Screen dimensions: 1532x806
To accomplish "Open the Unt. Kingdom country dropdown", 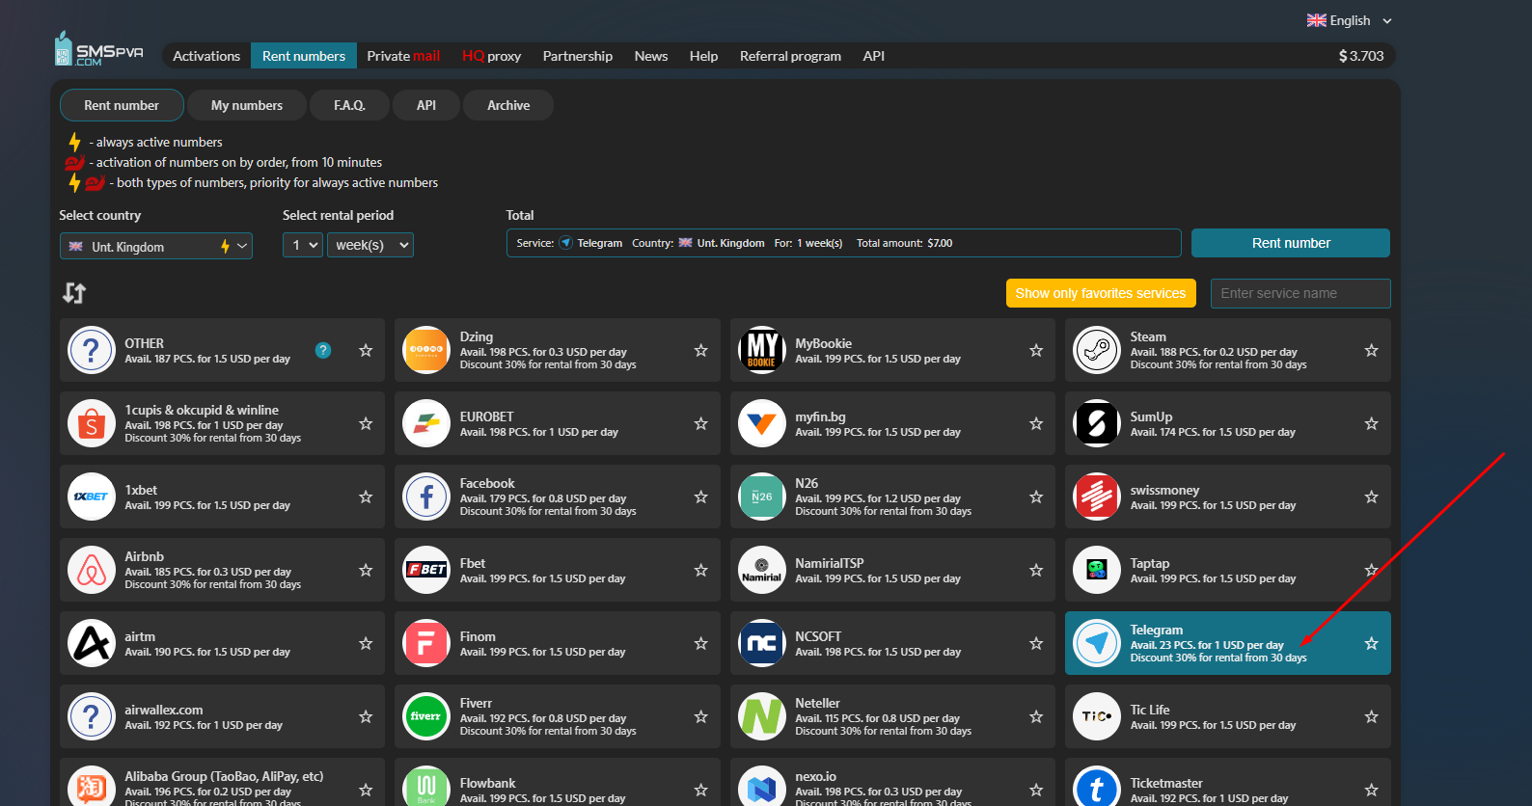I will click(156, 246).
